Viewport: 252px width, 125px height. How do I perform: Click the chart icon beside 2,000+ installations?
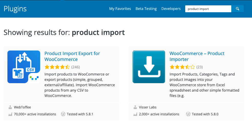(135, 114)
